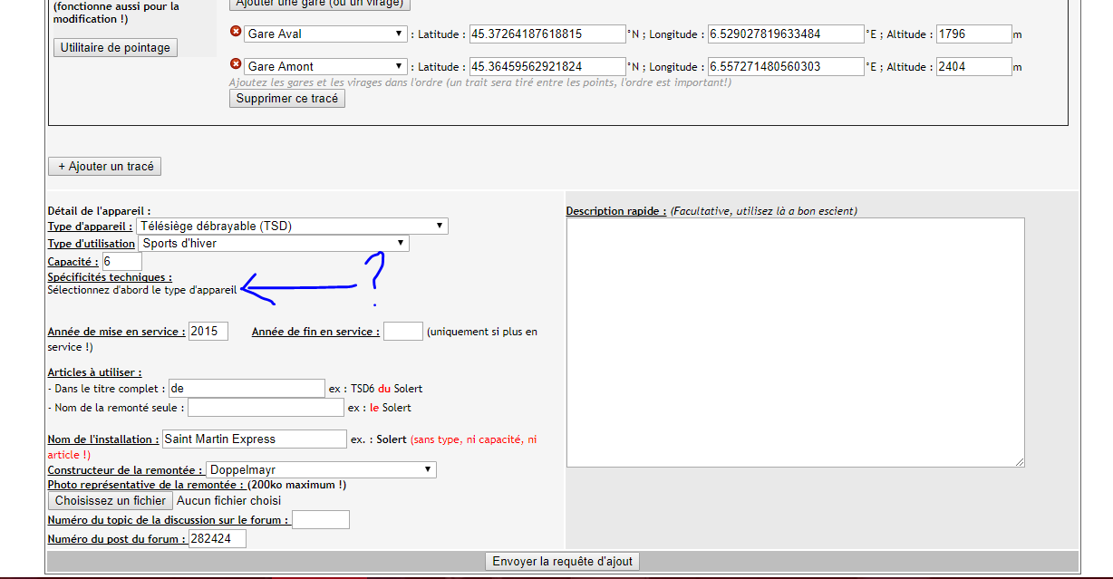Open the Constructeur de la remontée dropdown
Screen dimensions: 1113x579
click(x=321, y=470)
